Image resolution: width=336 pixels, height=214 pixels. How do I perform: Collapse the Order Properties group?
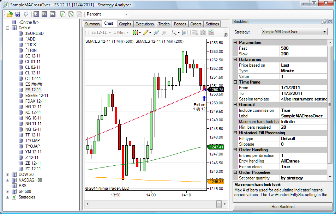pos(235,172)
